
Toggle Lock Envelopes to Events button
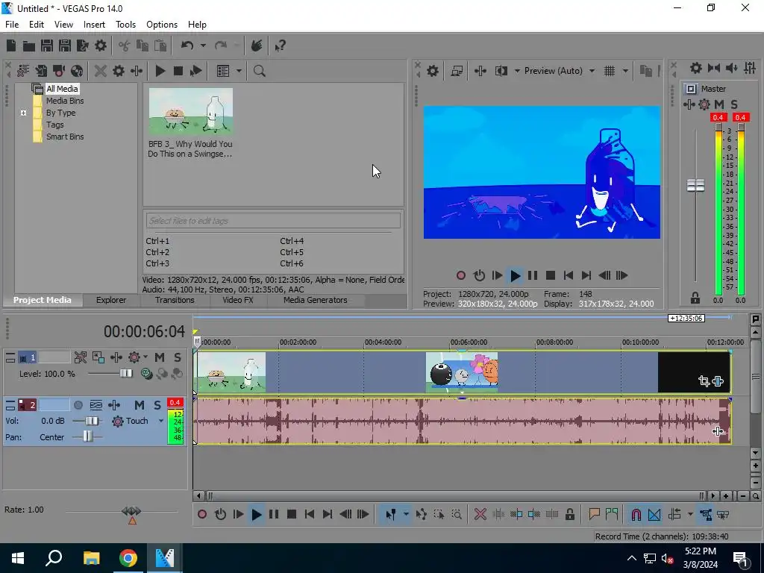pyautogui.click(x=706, y=515)
